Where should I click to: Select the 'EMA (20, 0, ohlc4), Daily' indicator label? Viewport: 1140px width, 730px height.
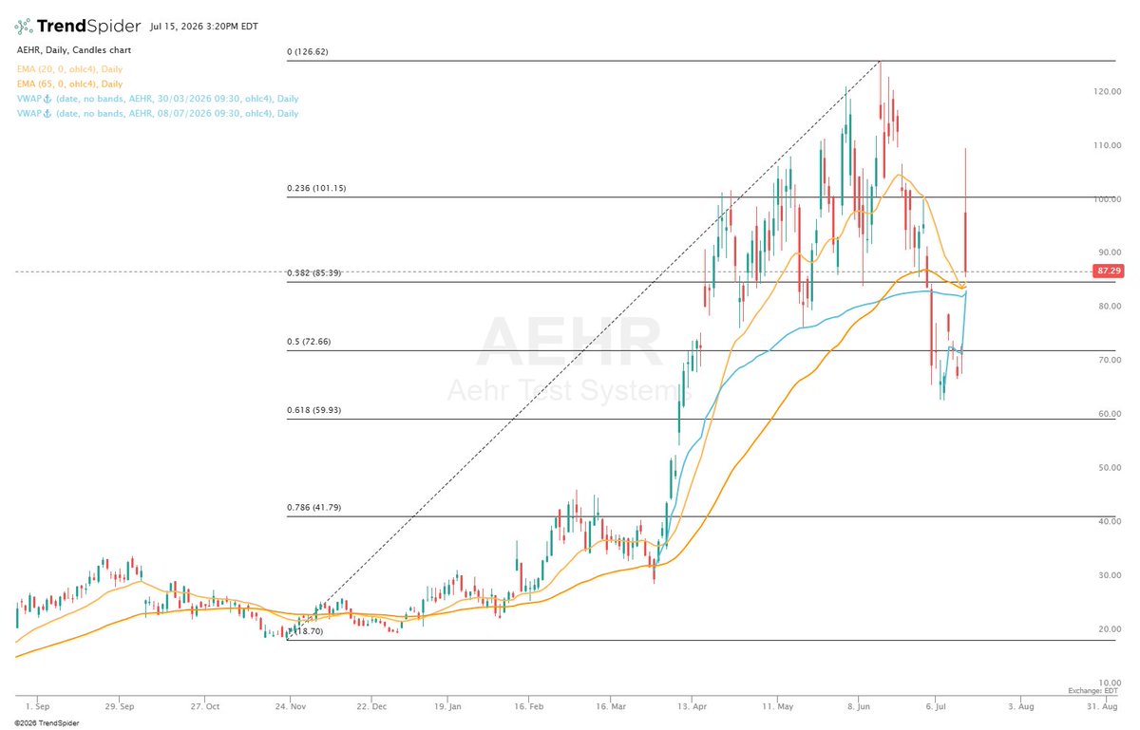coord(69,69)
